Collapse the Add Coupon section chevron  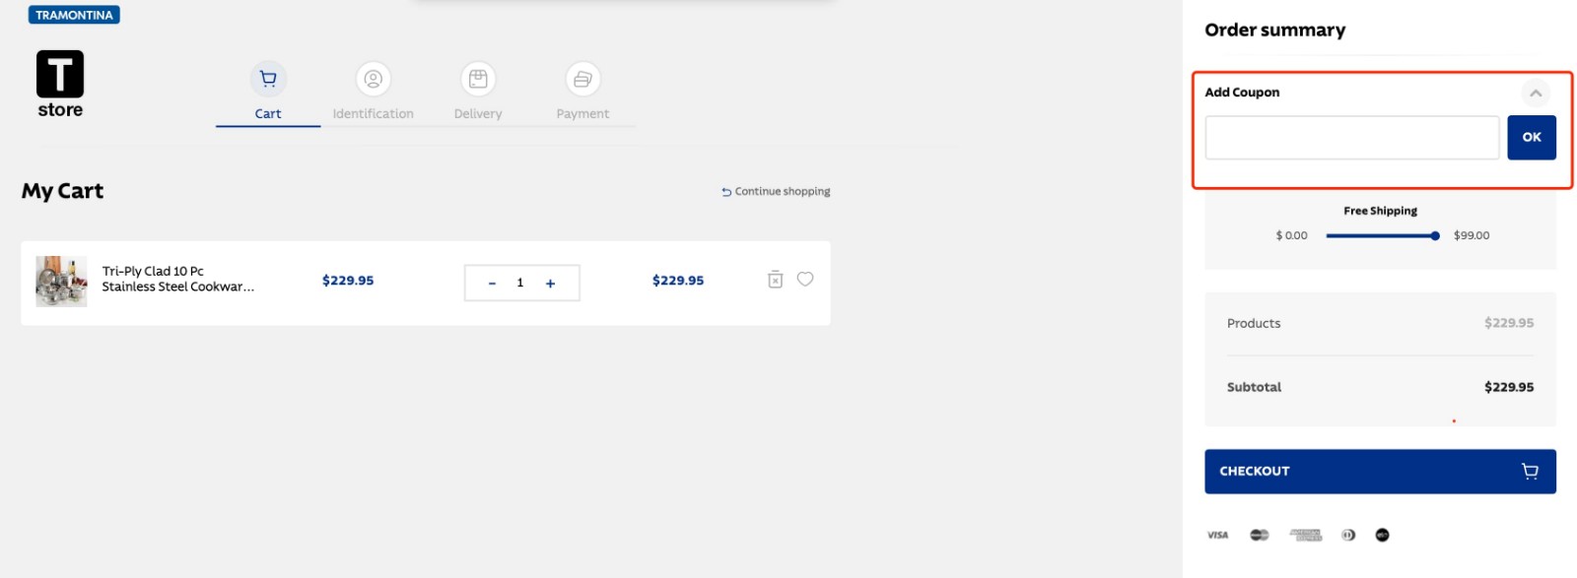click(x=1536, y=94)
